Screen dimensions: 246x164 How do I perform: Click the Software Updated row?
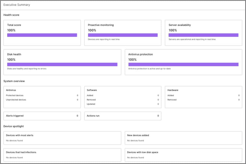(123, 104)
